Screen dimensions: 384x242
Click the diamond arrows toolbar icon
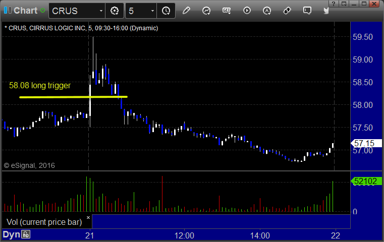pos(287,11)
